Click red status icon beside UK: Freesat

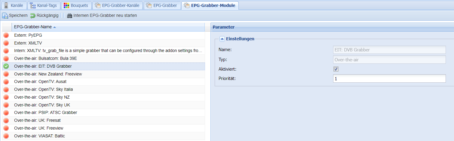pos(6,120)
